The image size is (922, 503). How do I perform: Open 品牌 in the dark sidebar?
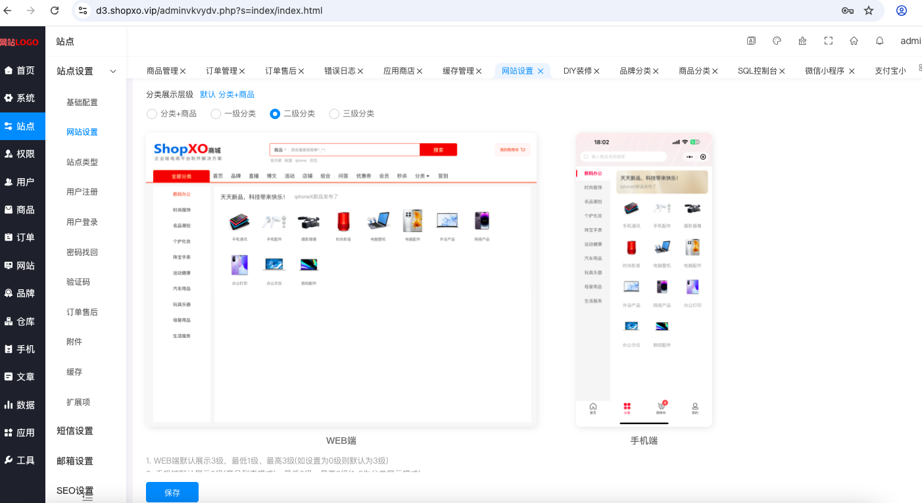click(22, 293)
